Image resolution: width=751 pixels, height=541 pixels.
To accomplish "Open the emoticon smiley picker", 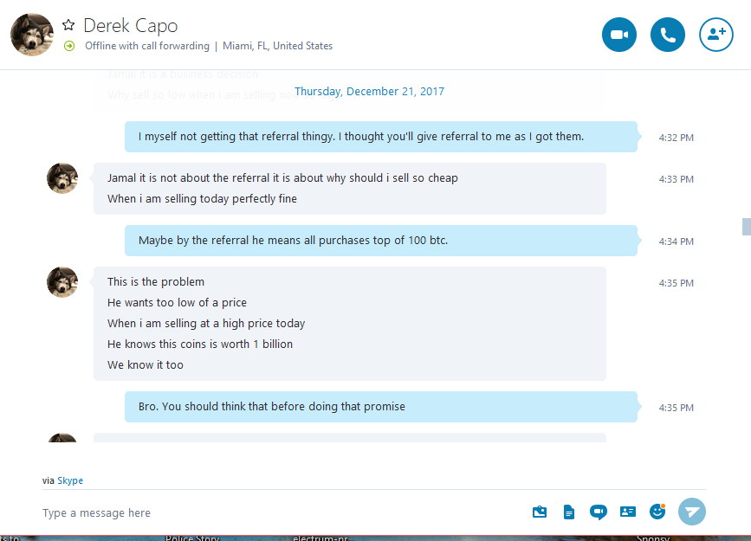I will click(x=657, y=512).
